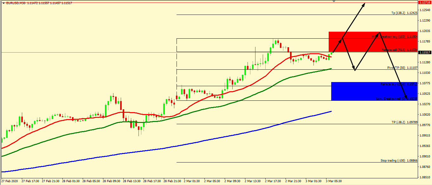Click the Tp (138.2) 1.12425 Fibonacci label
Screen dimensions: 432x185
tap(404, 13)
